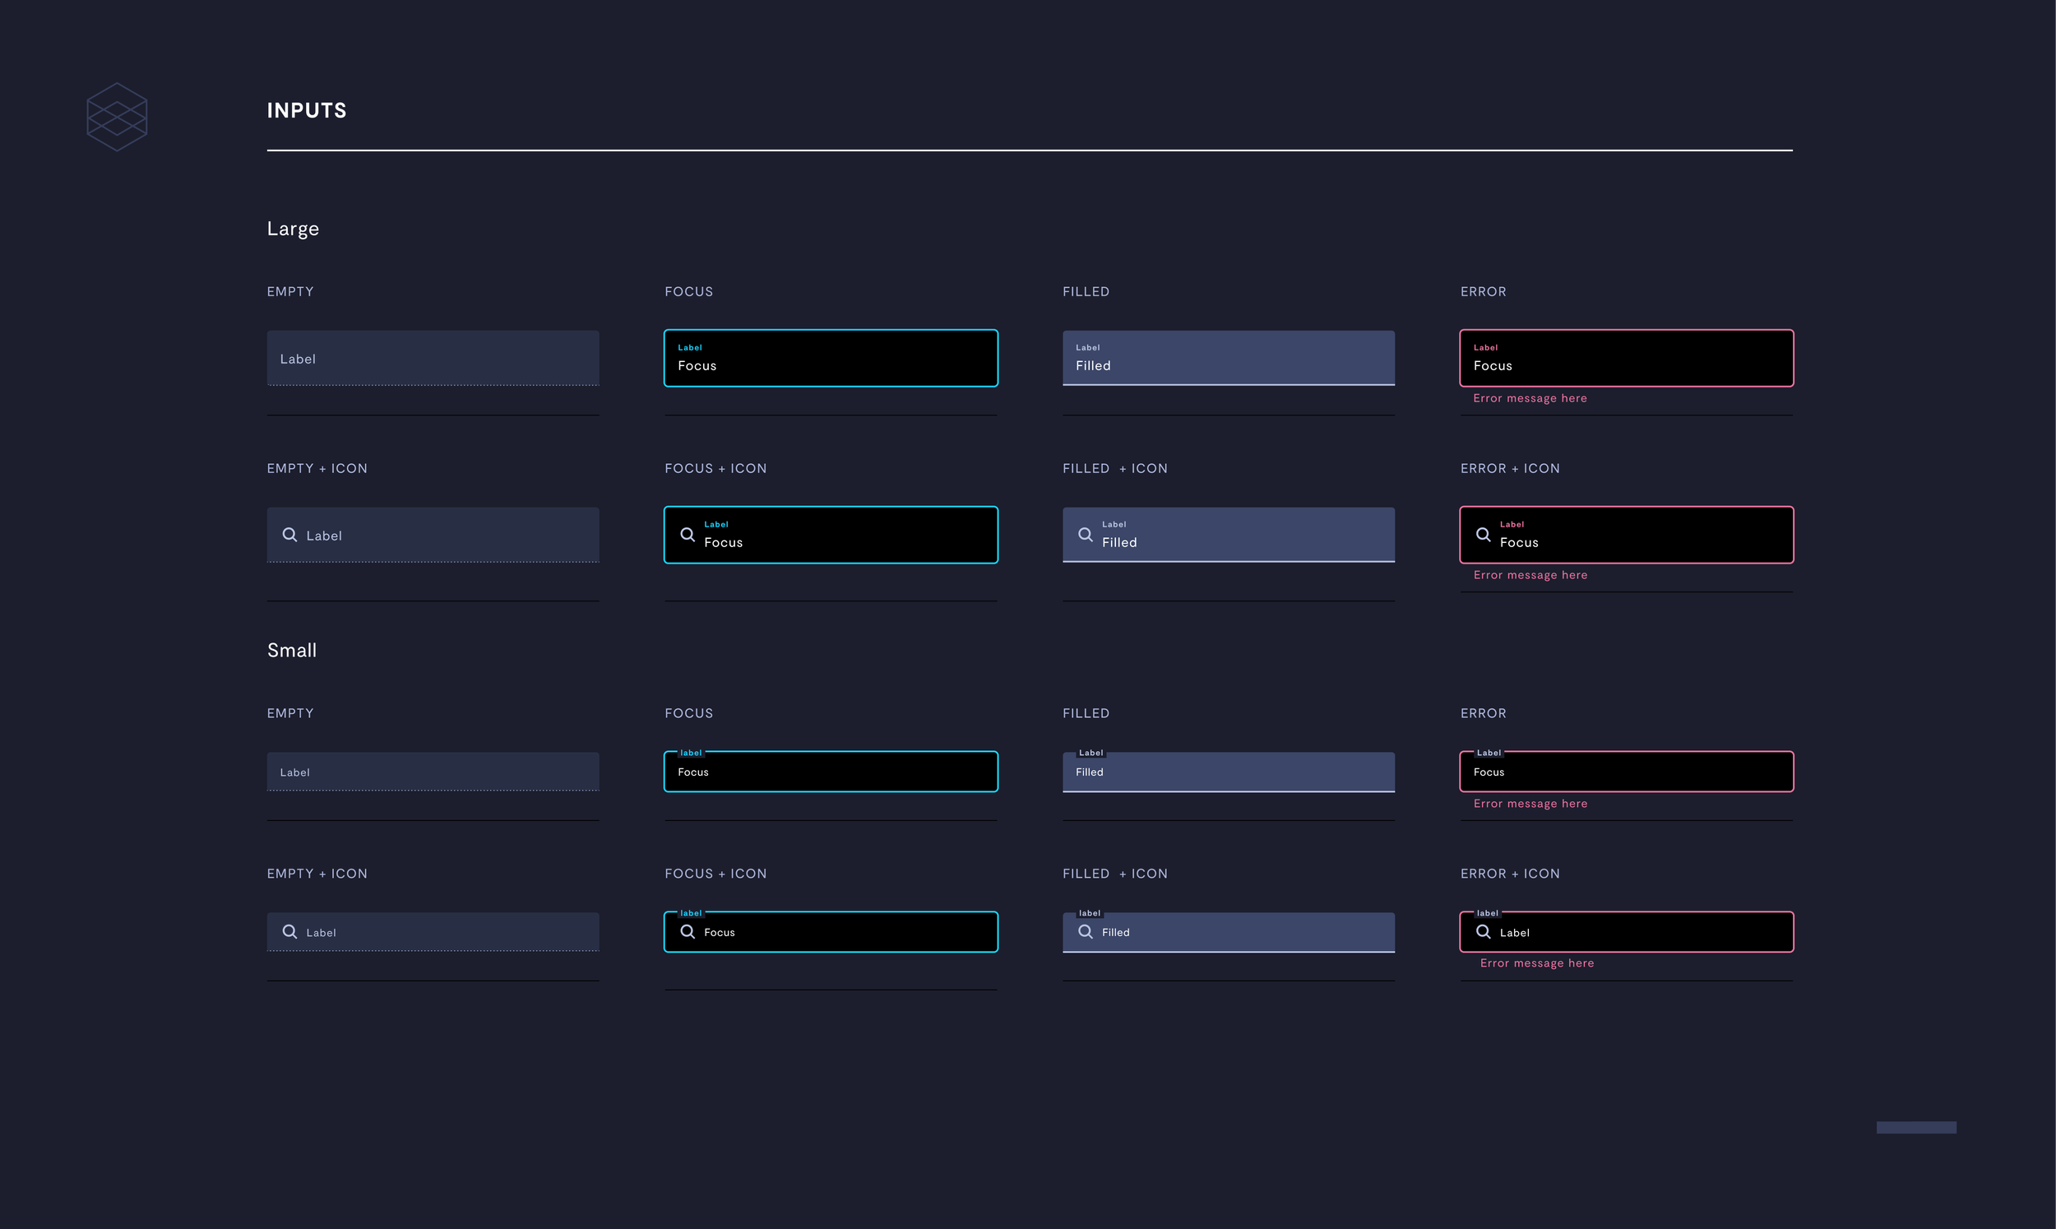The height and width of the screenshot is (1229, 2056).
Task: Click the hexagon logo icon
Action: pos(117,117)
